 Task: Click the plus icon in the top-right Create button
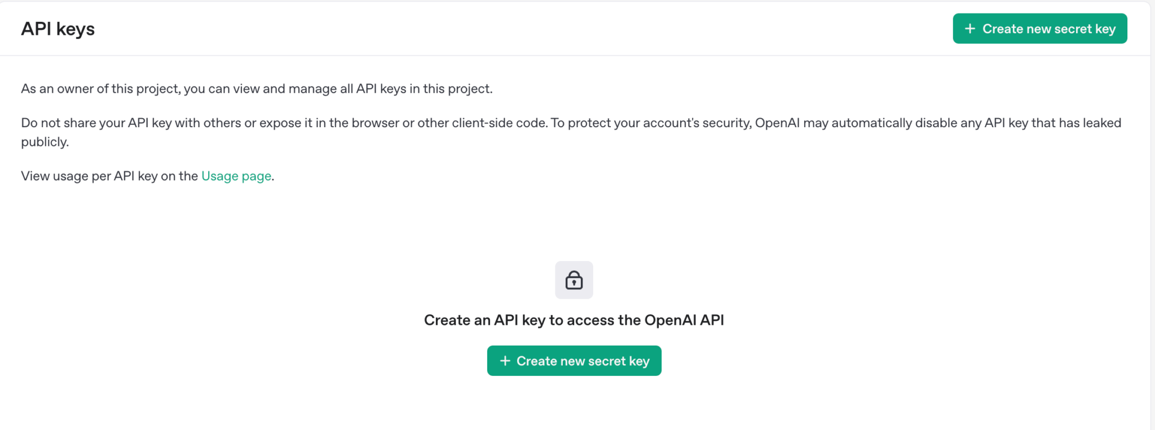(969, 29)
